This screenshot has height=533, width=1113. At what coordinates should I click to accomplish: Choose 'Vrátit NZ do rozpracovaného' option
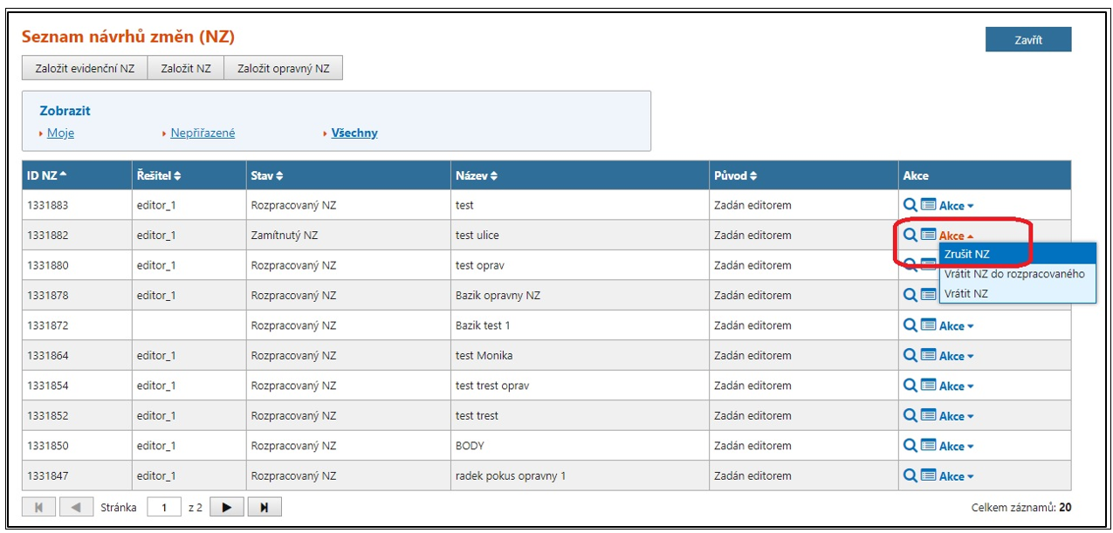[1014, 274]
